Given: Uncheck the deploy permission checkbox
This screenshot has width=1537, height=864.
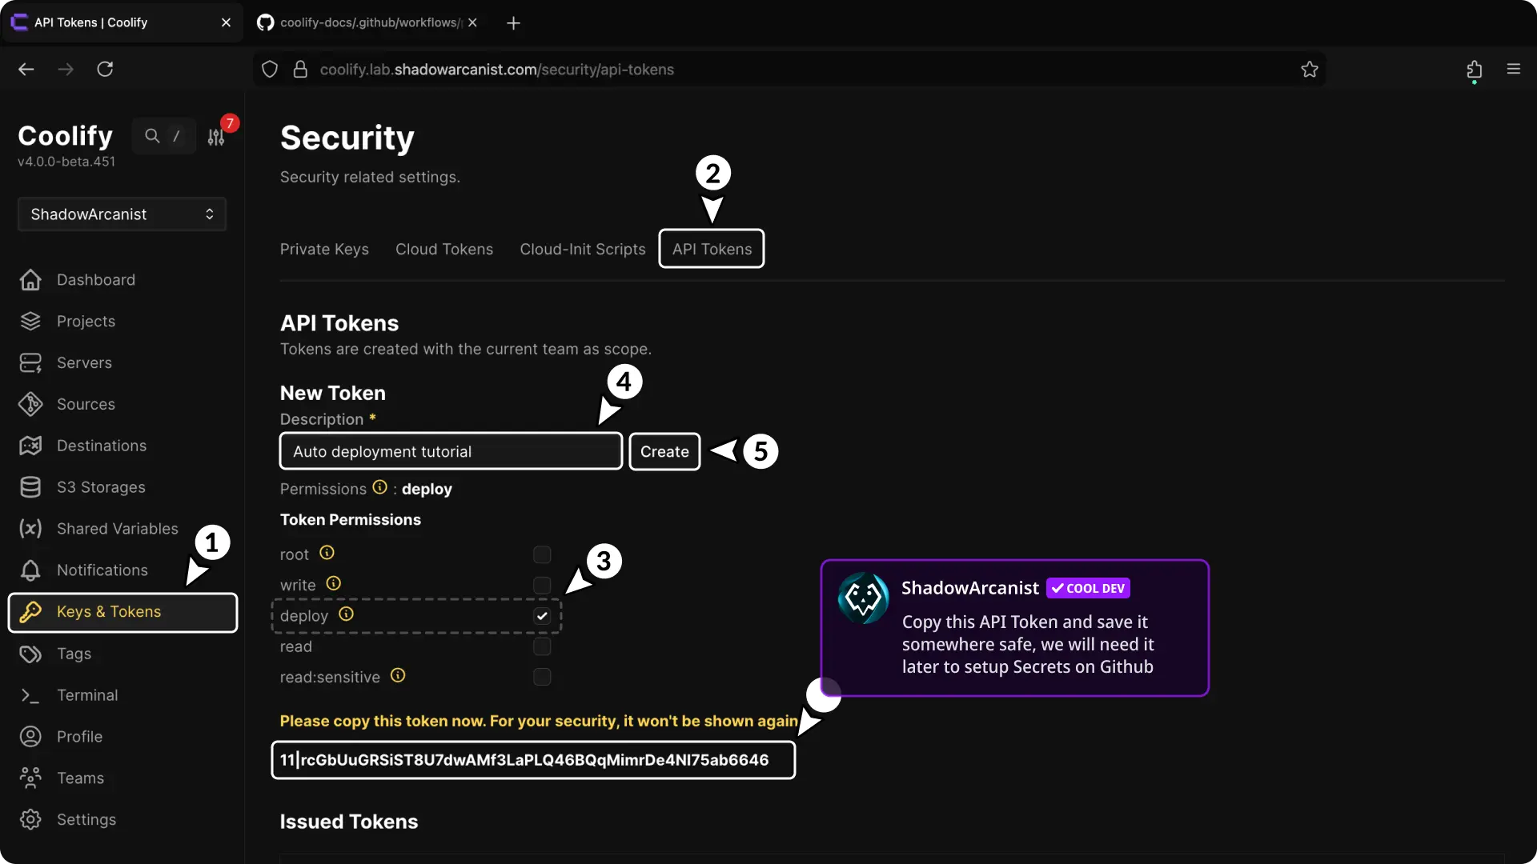Looking at the screenshot, I should point(542,615).
